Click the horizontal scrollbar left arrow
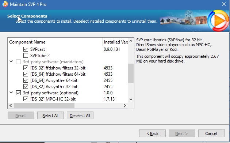 [x=11, y=106]
